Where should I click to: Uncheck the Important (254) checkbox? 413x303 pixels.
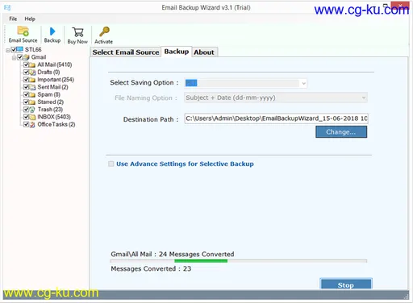26,80
